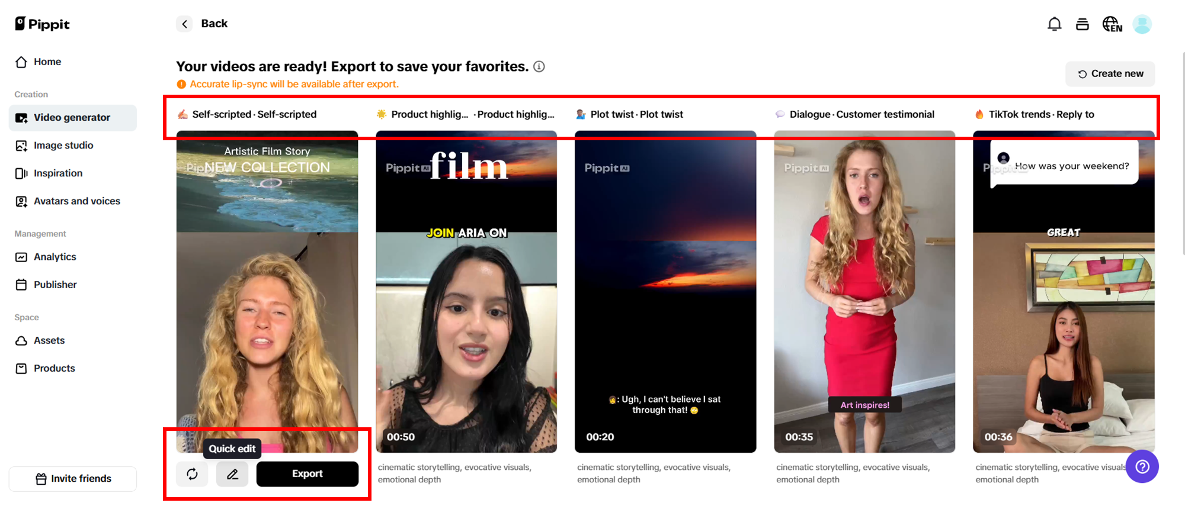
Task: Click the Back arrow chevron
Action: pos(184,24)
